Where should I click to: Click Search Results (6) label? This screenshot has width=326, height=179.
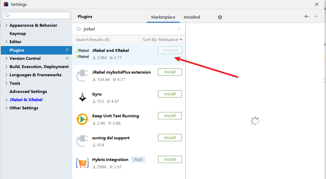pyautogui.click(x=93, y=40)
